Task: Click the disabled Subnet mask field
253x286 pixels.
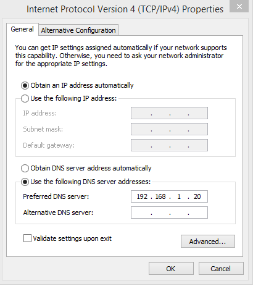Action: pyautogui.click(x=169, y=129)
